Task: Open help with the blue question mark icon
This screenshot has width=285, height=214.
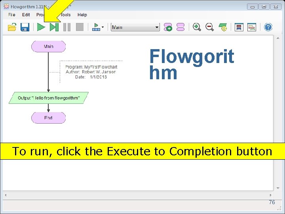Action: (268, 27)
